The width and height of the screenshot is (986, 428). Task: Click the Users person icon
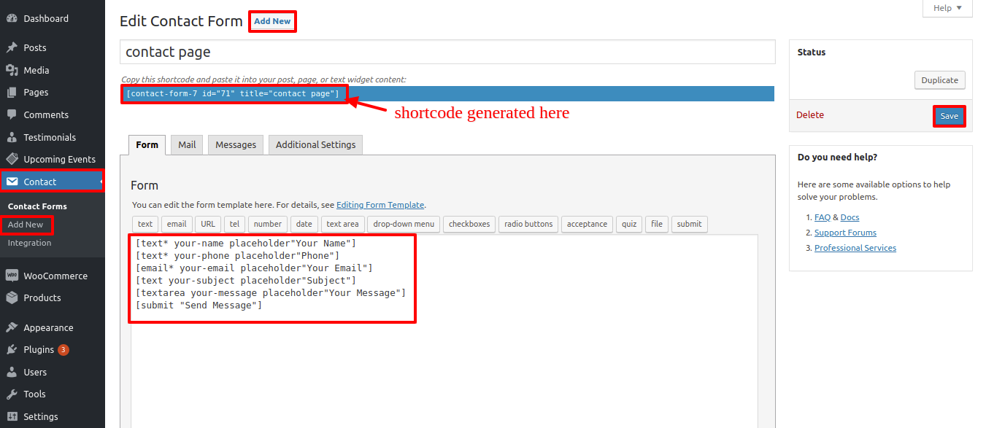(x=12, y=372)
